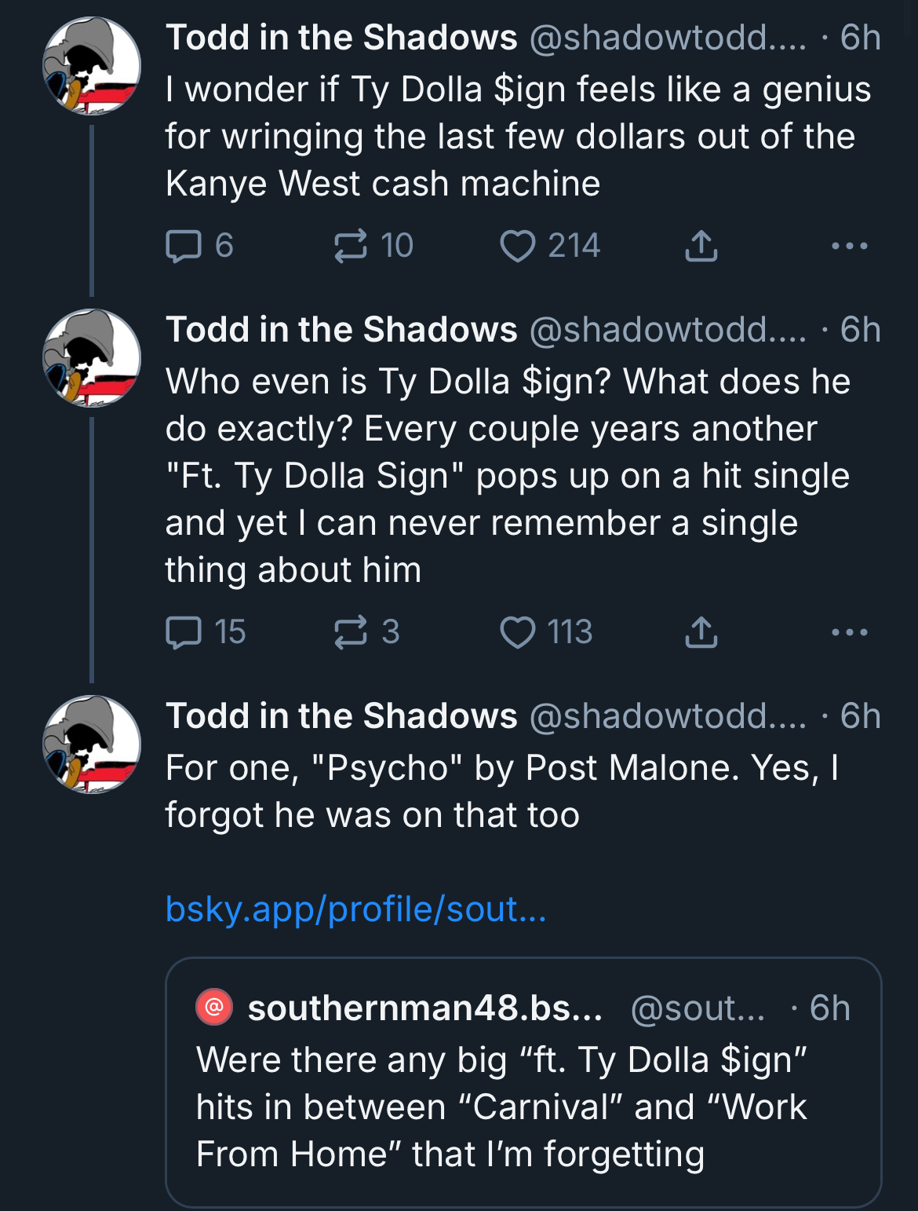Open the 'Psycho by Post Malone' post text
Viewport: 918px width, 1211px height.
pos(502,791)
